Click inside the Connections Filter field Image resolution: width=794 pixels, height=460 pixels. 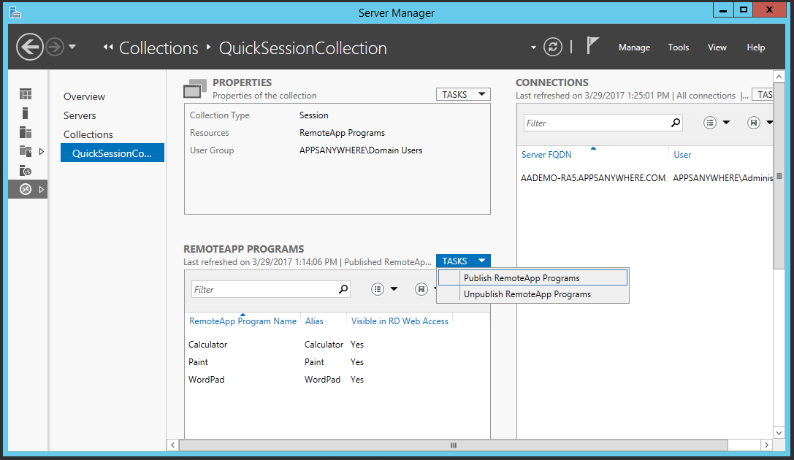(x=595, y=123)
